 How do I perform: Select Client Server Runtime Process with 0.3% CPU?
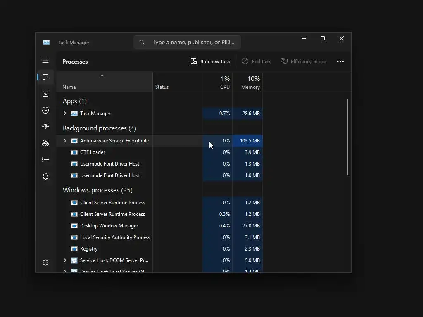point(159,214)
